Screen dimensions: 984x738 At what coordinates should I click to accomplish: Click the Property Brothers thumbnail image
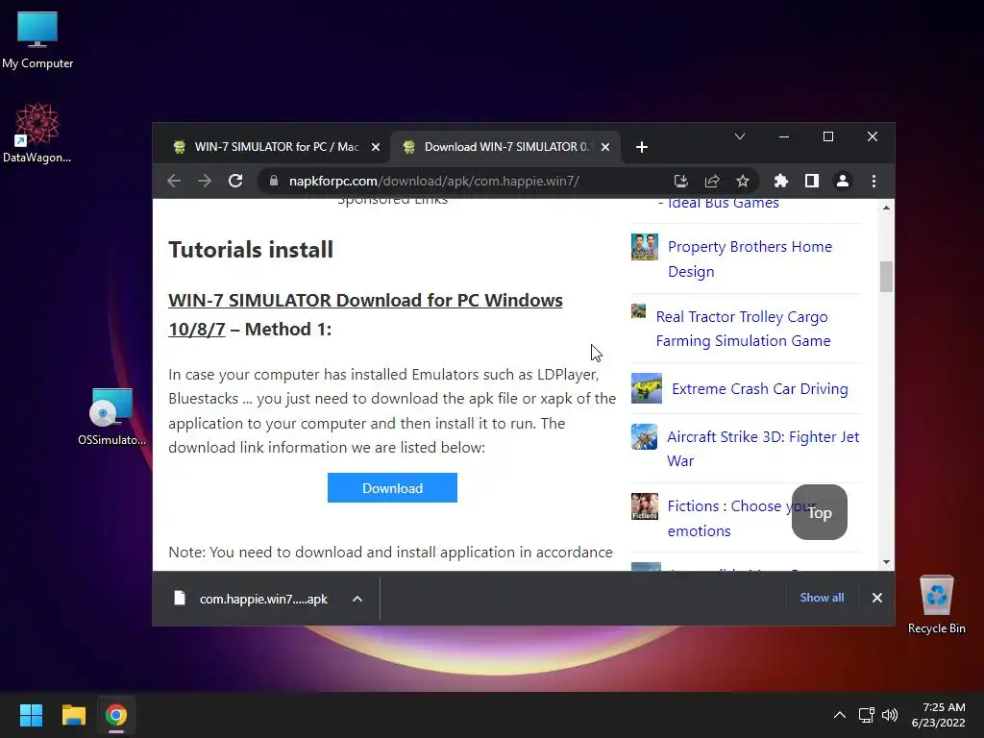645,247
